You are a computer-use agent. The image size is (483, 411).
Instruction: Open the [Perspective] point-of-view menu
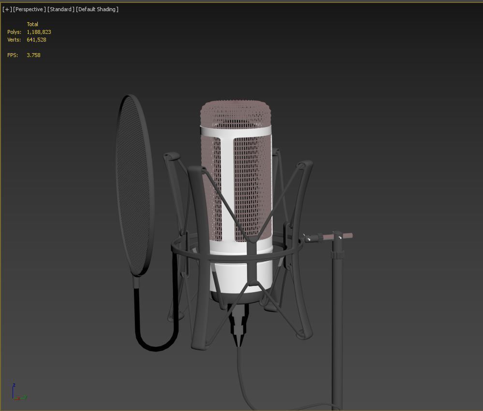[29, 9]
